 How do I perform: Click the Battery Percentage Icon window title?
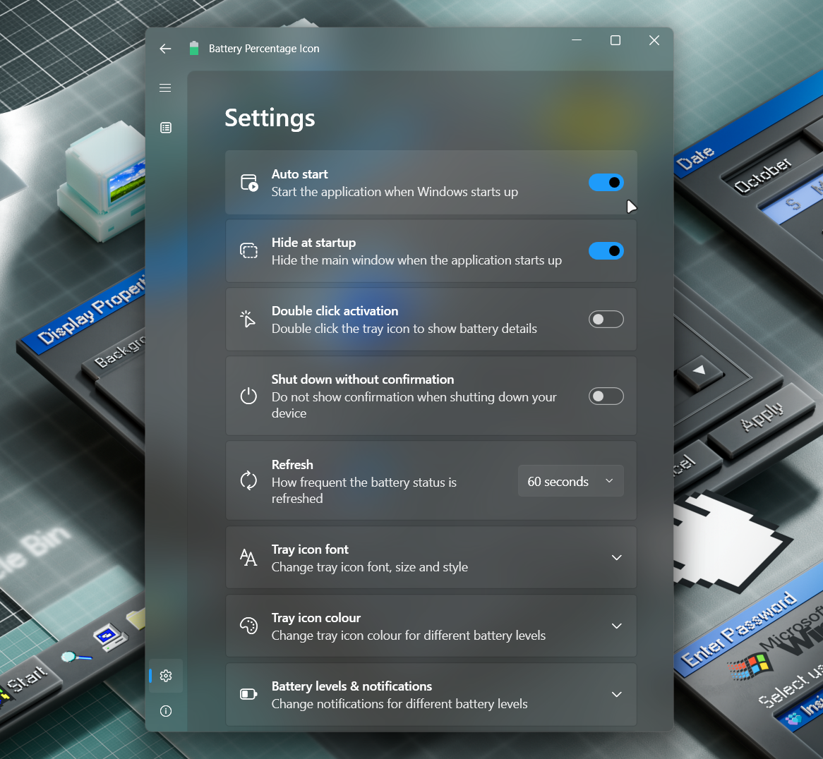[x=264, y=49]
